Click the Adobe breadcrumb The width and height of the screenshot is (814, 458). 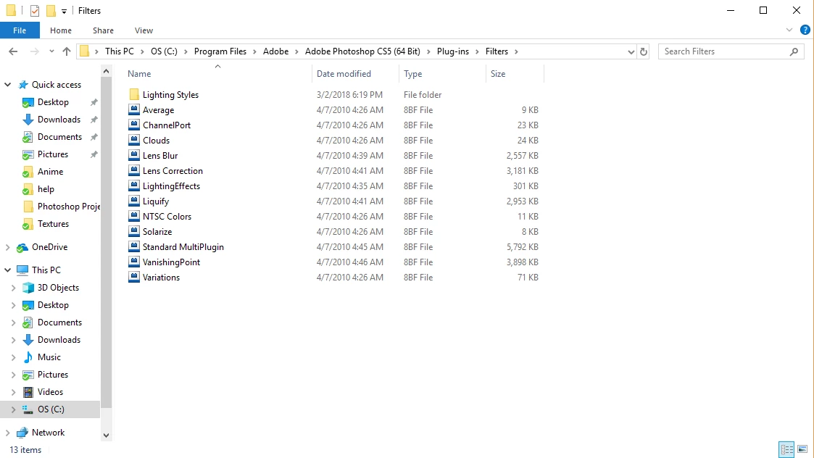click(275, 51)
